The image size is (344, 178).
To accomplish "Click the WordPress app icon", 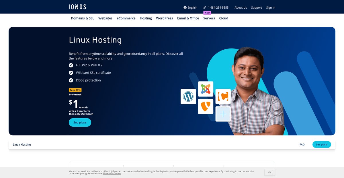I will (188, 96).
